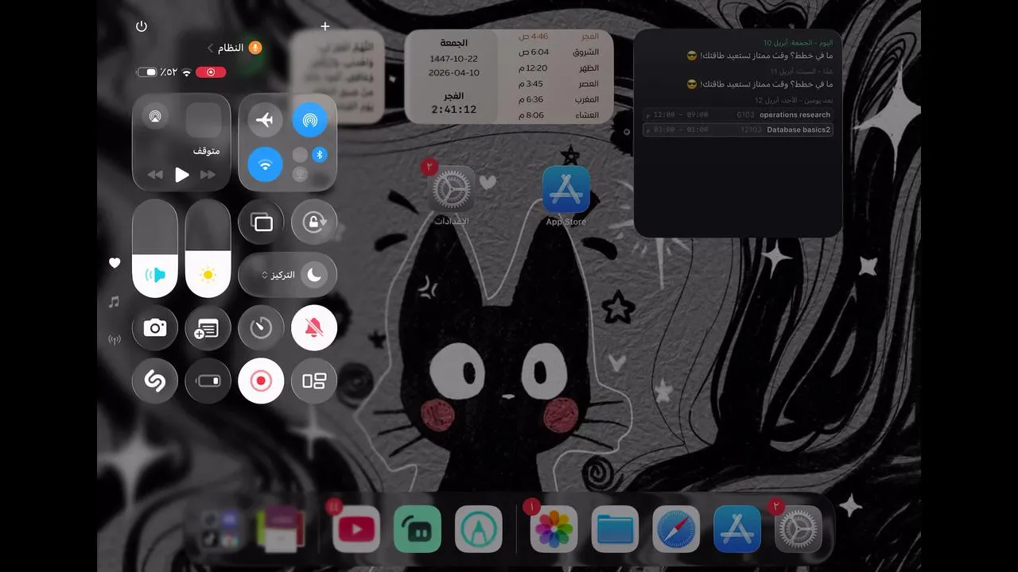Image resolution: width=1018 pixels, height=572 pixels.
Task: Tap the red screen recording status pill
Action: tap(211, 72)
